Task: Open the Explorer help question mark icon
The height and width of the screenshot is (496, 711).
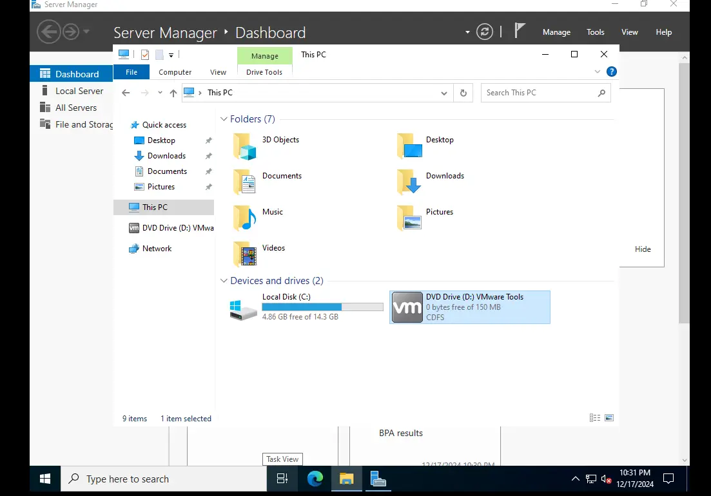Action: (x=611, y=72)
